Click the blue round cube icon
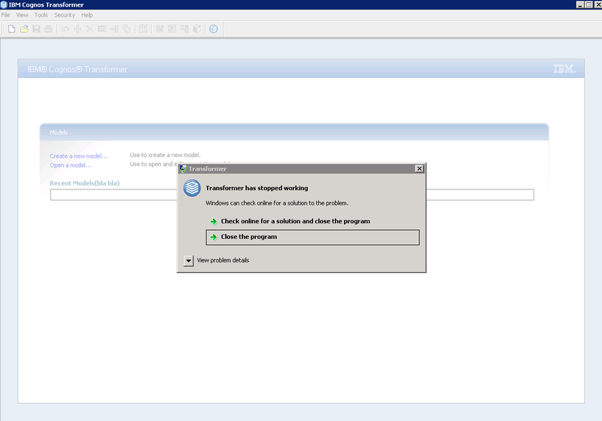The image size is (602, 421). coord(214,29)
